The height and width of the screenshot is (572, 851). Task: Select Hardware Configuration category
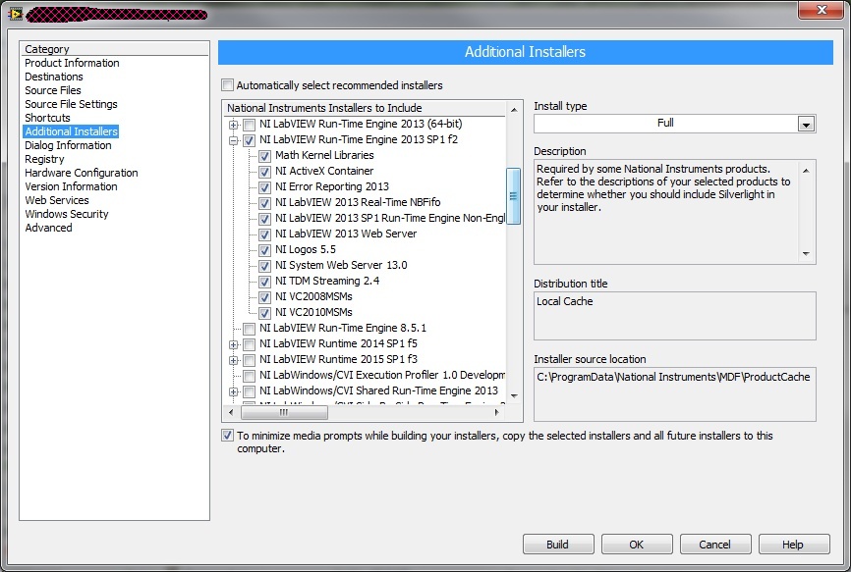(x=82, y=173)
